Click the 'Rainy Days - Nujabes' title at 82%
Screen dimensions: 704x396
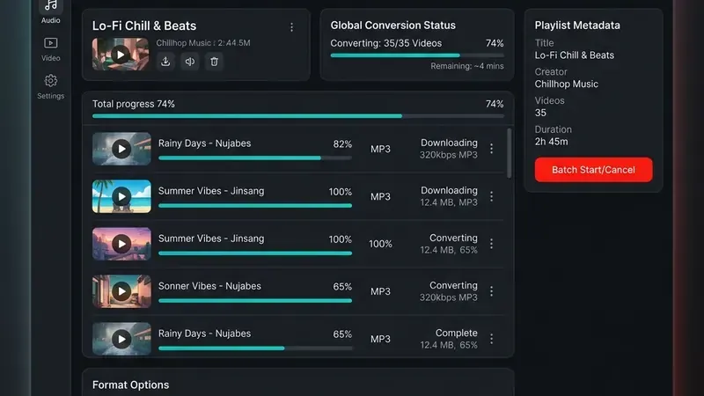click(x=205, y=143)
